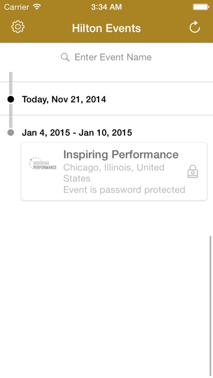The height and width of the screenshot is (378, 213).
Task: Tap the Carrier label in status bar
Action: (16, 7)
